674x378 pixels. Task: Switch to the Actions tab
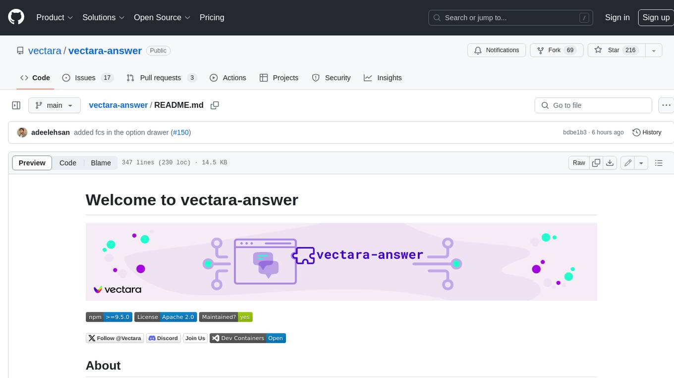point(228,78)
